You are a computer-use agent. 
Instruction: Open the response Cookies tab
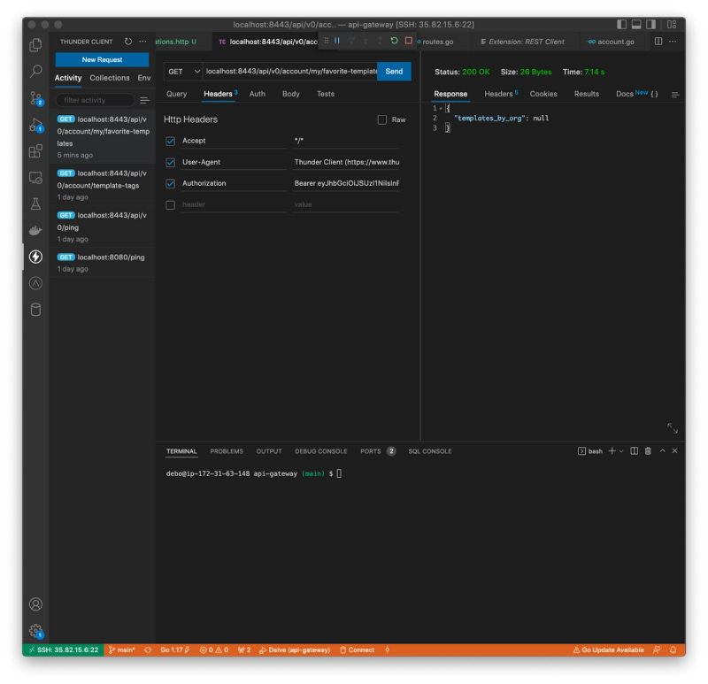(543, 94)
